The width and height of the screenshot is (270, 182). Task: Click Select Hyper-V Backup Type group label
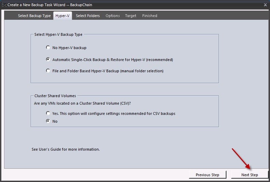pyautogui.click(x=58, y=34)
